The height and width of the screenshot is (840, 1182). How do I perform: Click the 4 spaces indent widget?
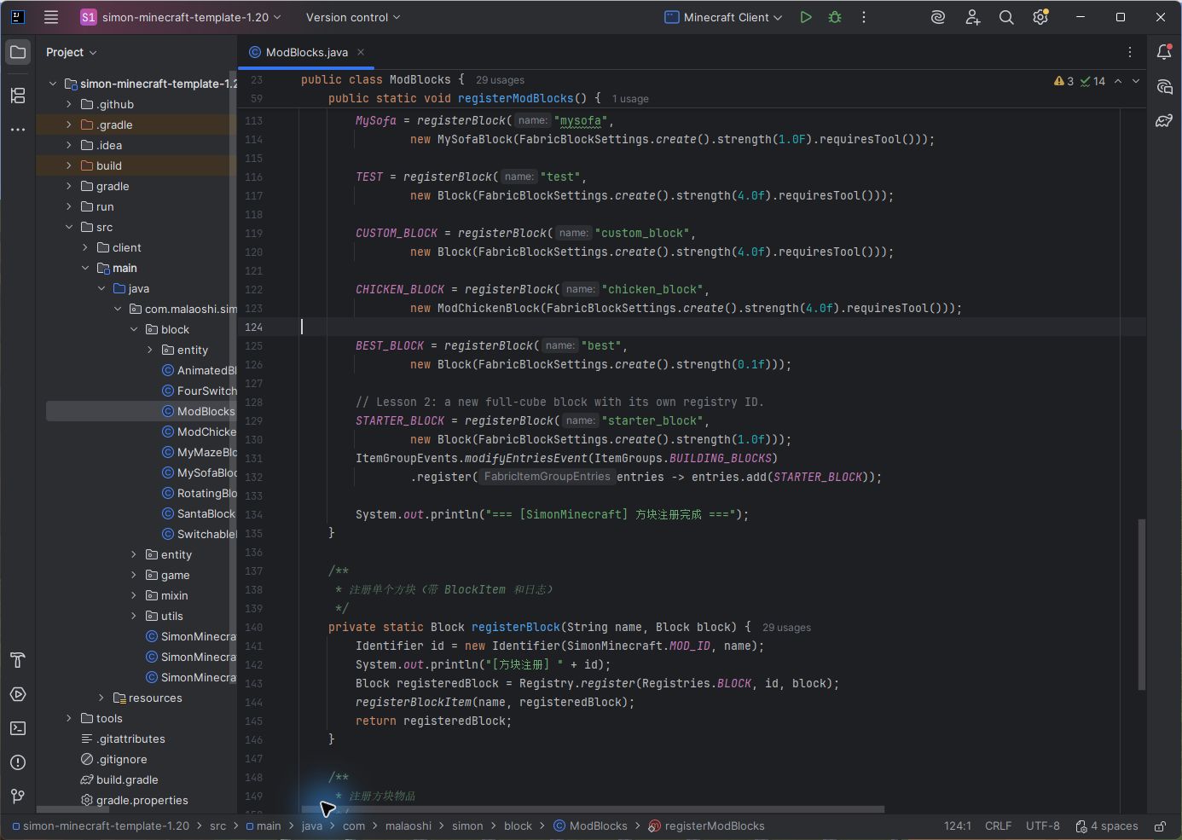[x=1107, y=826]
